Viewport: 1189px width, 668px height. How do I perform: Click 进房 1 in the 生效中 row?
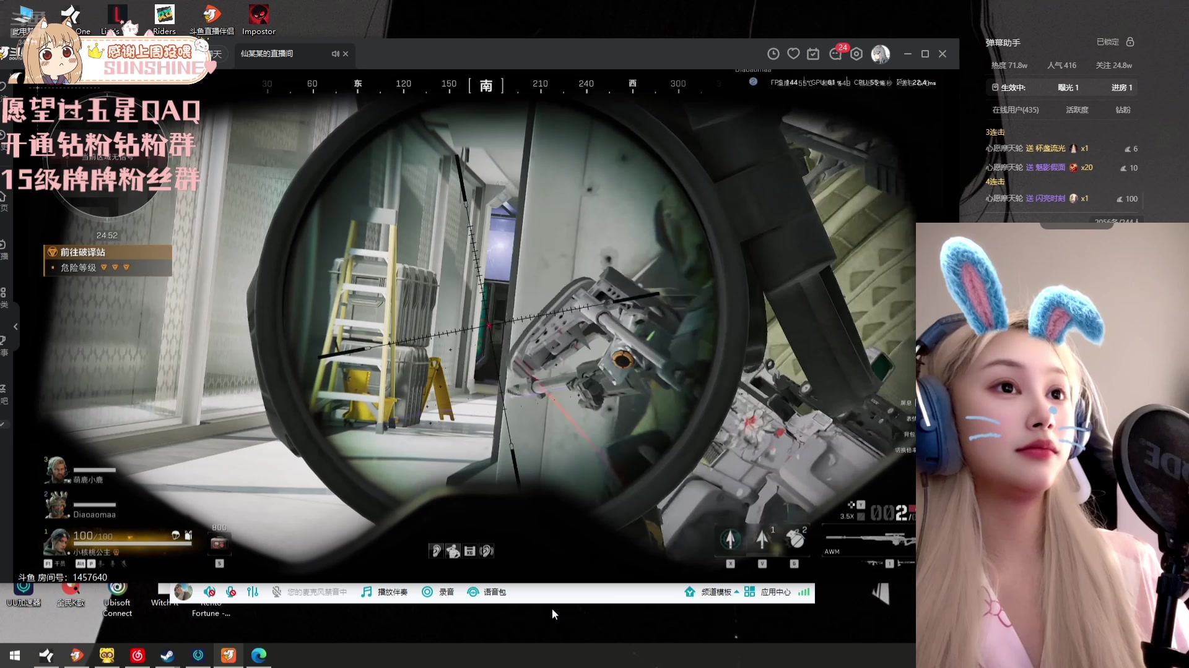tap(1121, 87)
